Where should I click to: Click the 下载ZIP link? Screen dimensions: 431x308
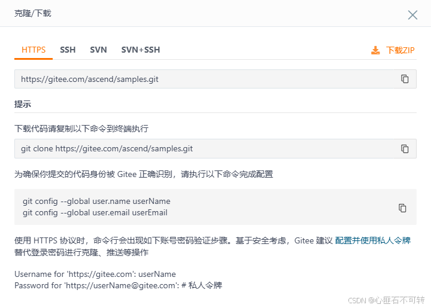[x=400, y=50]
